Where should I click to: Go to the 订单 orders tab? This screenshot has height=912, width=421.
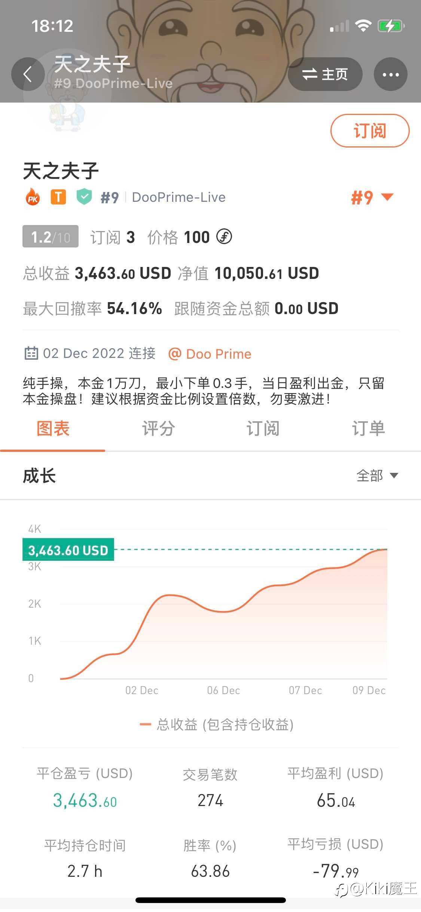coord(368,429)
